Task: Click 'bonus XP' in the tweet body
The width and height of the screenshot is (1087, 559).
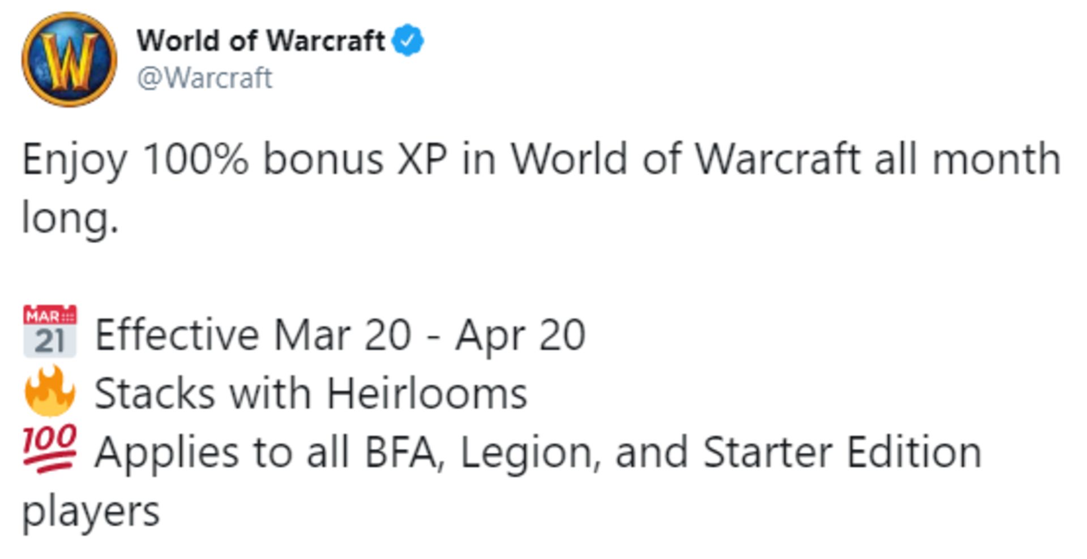Action: coord(355,159)
